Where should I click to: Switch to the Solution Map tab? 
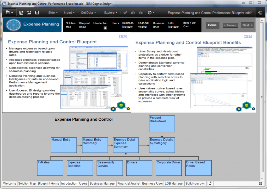coord(27,184)
